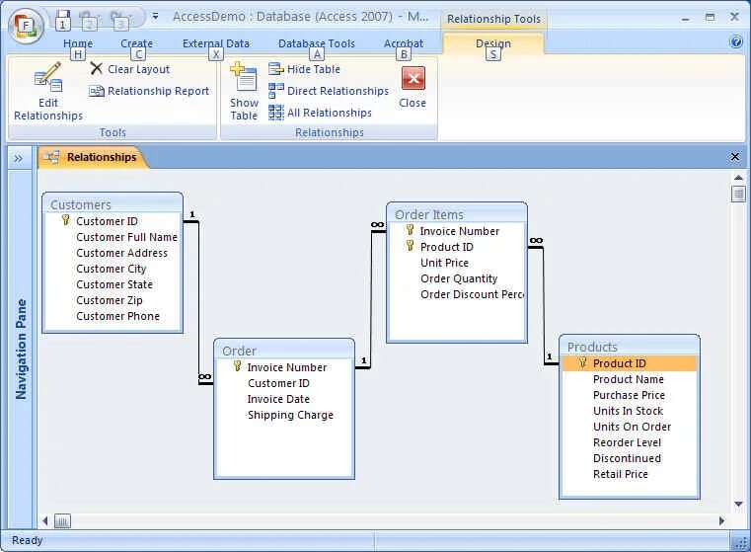Select the Relationships document tab
The image size is (751, 552).
(x=92, y=157)
